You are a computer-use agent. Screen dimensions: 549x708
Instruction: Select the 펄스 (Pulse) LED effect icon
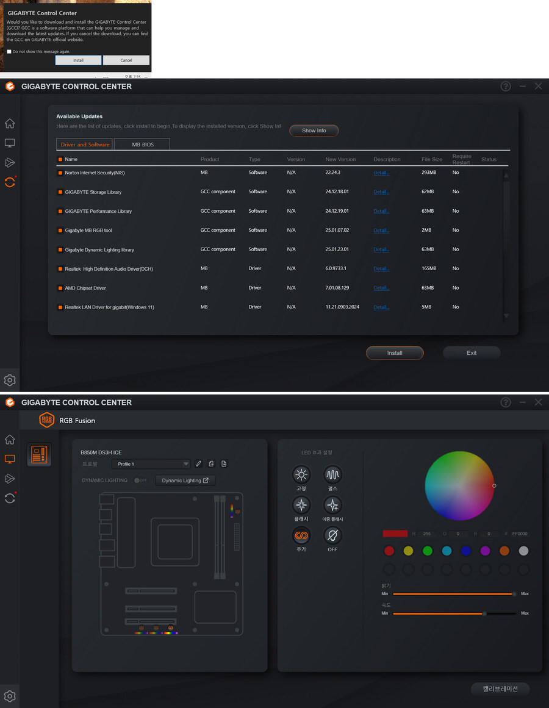tap(332, 474)
